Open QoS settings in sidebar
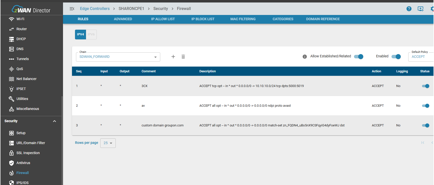The width and height of the screenshot is (434, 185). pyautogui.click(x=19, y=69)
